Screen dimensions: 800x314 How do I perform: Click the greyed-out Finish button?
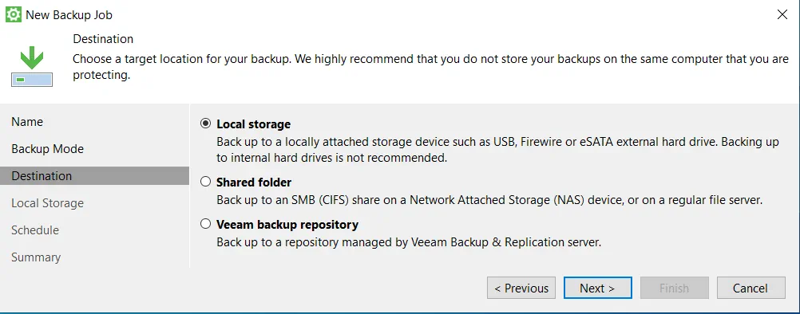[675, 288]
